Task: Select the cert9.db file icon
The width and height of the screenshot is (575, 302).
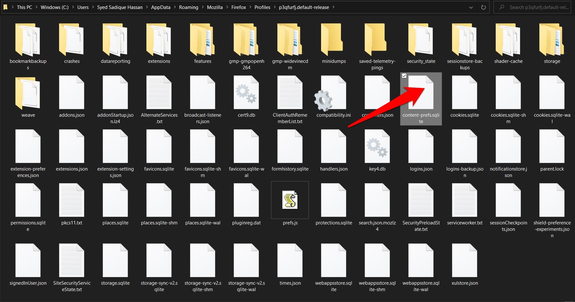Action: coord(246,92)
